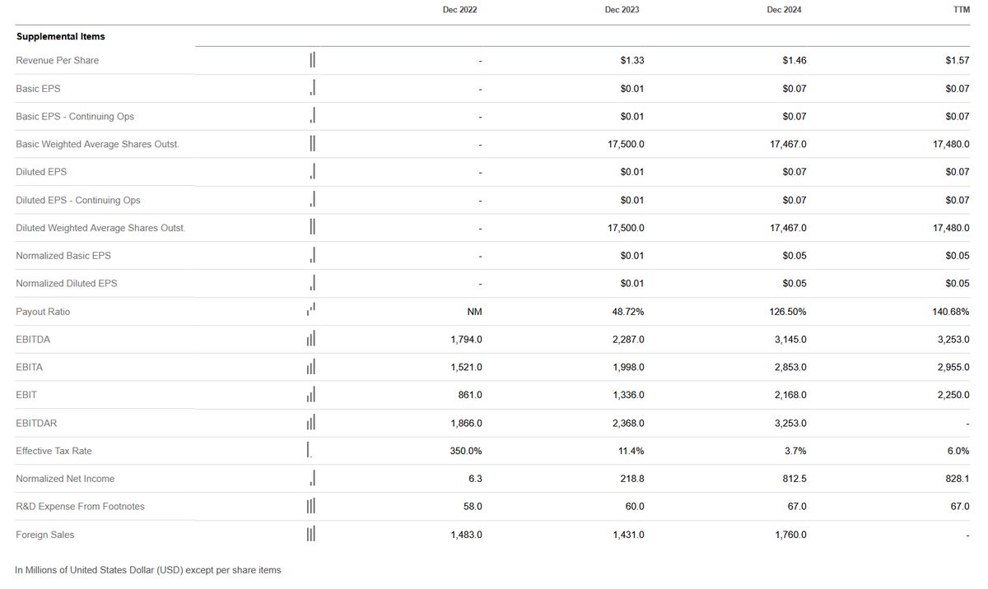Click the Foreign Sales sparkline icon
This screenshot has width=988, height=589.
[311, 535]
